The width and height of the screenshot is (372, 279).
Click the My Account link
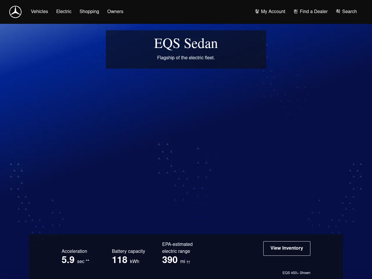point(273,11)
